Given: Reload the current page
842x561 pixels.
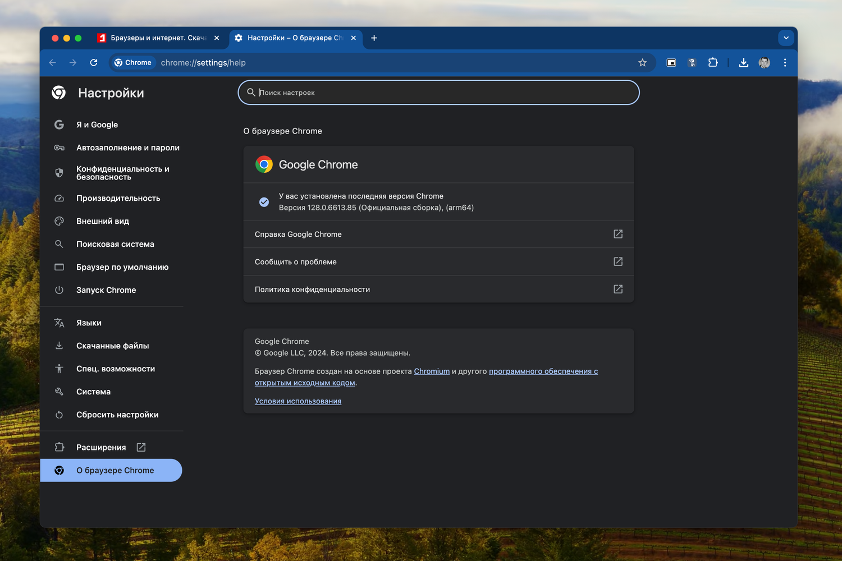Looking at the screenshot, I should pos(94,63).
